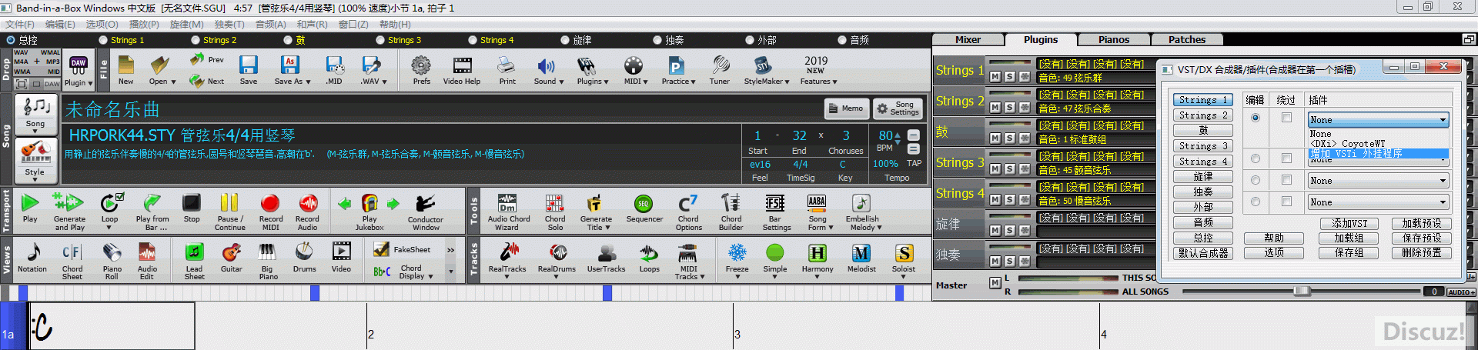Select 编辑 radio button of first plugin slot
Screen dimensions: 1478x350
click(1256, 118)
